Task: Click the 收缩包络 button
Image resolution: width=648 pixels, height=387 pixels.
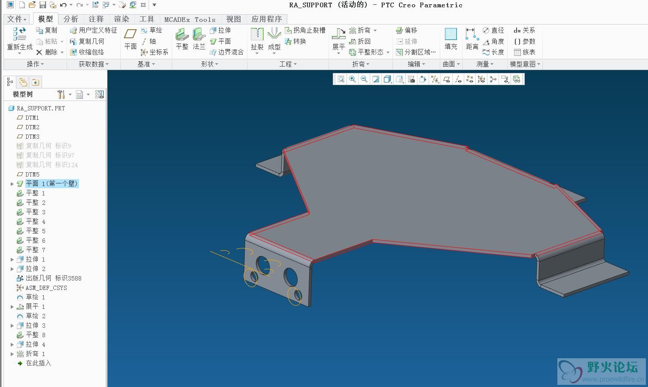Action: tap(87, 52)
